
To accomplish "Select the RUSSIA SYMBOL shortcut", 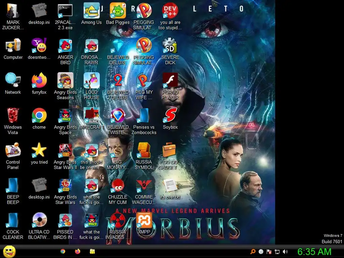I will pyautogui.click(x=144, y=156).
